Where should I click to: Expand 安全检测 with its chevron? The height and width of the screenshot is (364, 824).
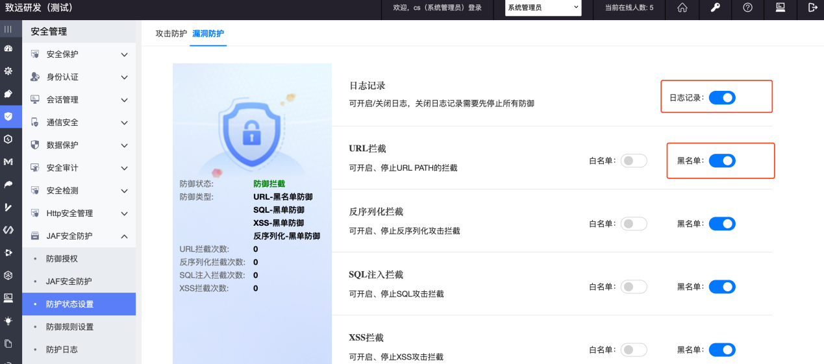(124, 191)
